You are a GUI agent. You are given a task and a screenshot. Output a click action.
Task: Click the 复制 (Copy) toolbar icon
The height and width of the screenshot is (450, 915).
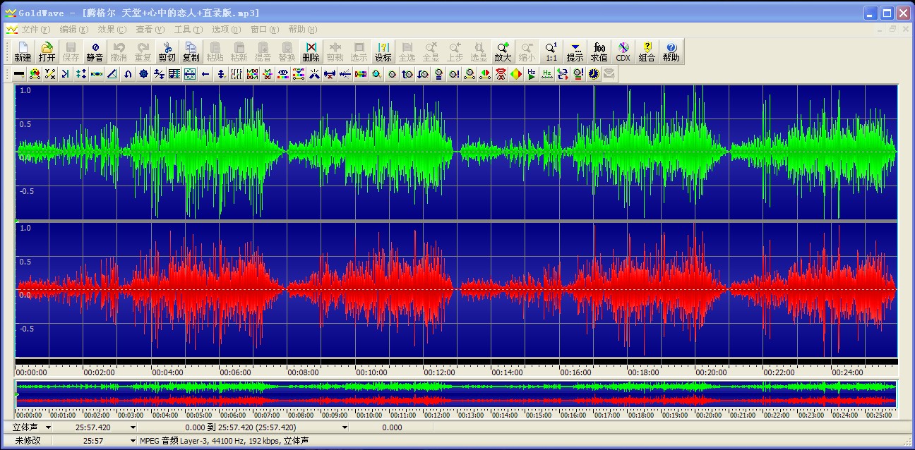[x=191, y=51]
